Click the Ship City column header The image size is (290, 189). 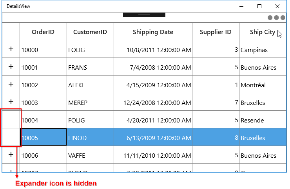pos(263,31)
